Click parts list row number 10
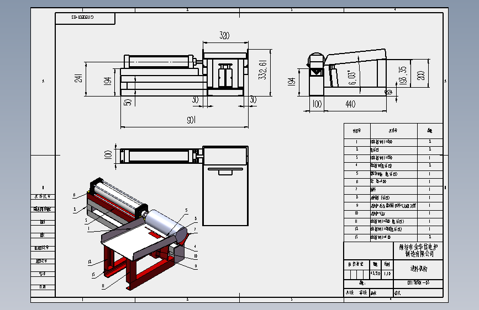 point(393,213)
